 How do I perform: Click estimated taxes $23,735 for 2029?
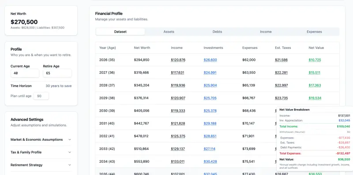pyautogui.click(x=281, y=98)
